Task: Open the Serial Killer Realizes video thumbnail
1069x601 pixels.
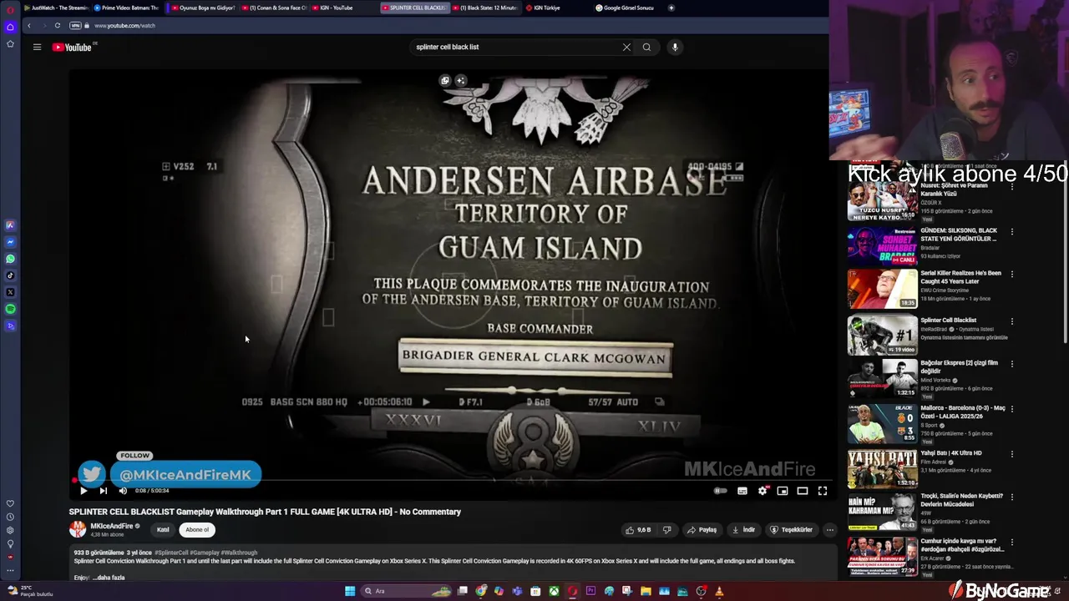Action: tap(882, 289)
